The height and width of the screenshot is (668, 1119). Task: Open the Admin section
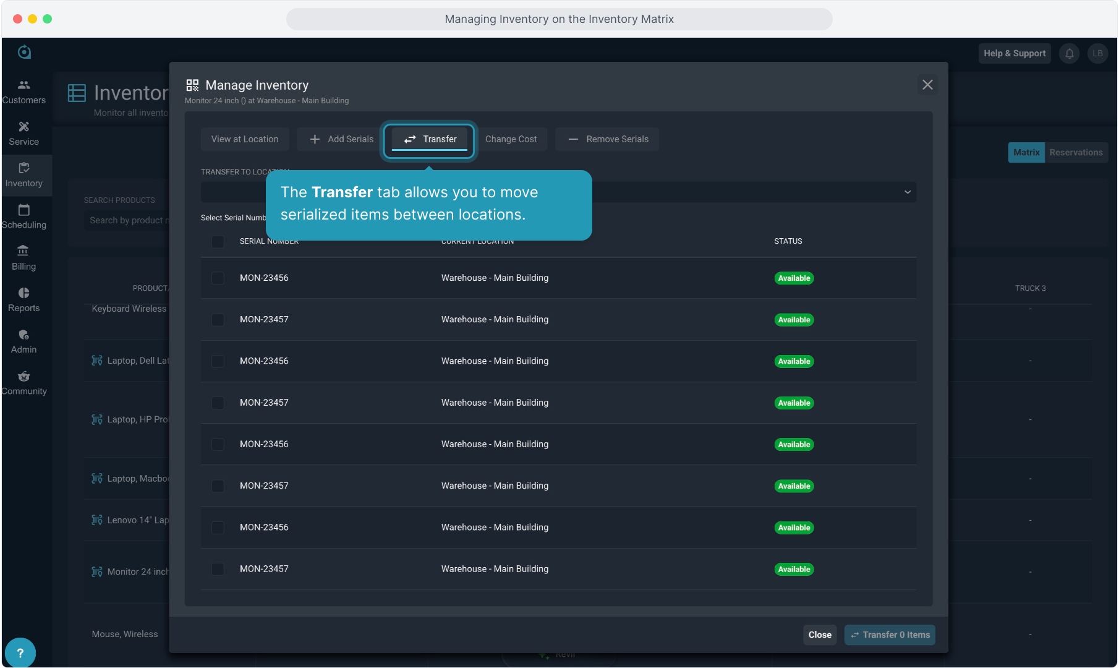(x=23, y=341)
